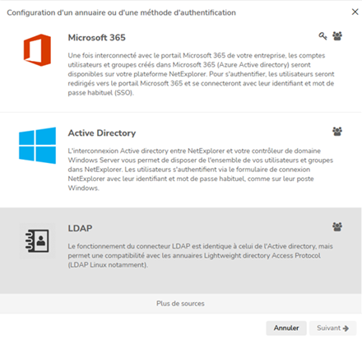This screenshot has width=362, height=340.
Task: Click the users group icon for LDAP
Action: [x=337, y=226]
